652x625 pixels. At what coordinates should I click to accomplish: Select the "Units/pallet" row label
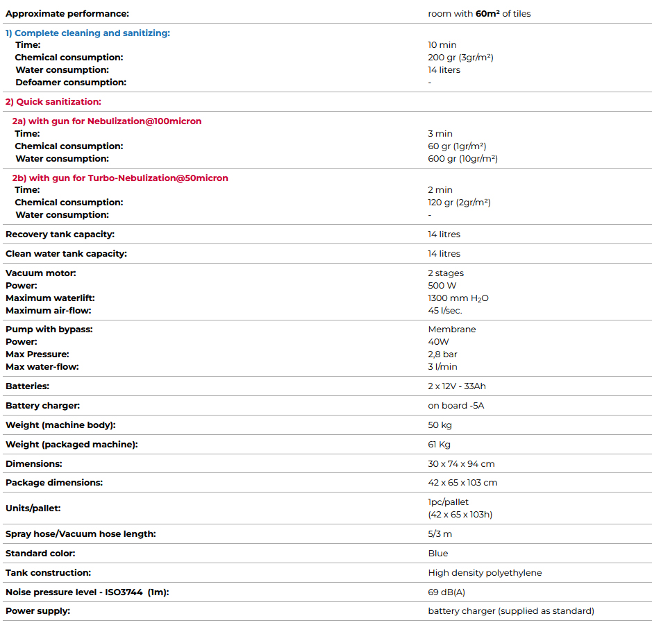(x=33, y=508)
